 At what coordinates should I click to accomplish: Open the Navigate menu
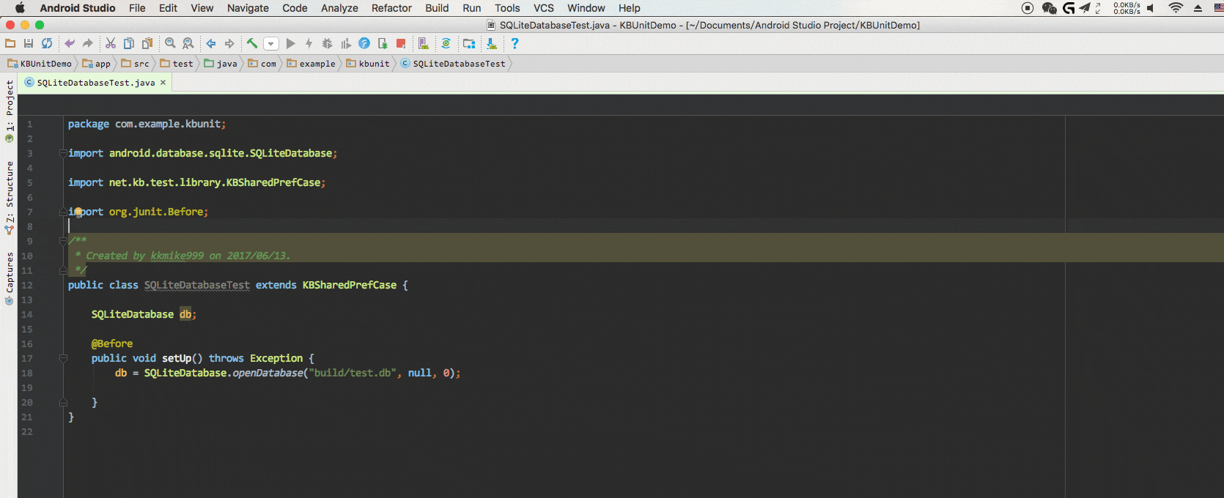[x=248, y=8]
